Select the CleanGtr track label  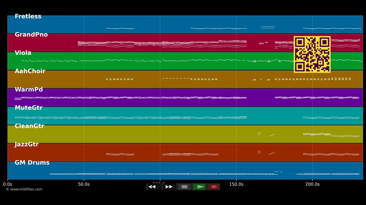pyautogui.click(x=29, y=126)
